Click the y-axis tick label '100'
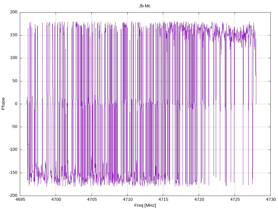The height and width of the screenshot is (209, 278). pos(14,58)
